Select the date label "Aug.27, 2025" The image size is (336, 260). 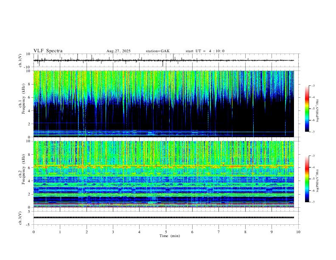pyautogui.click(x=118, y=51)
